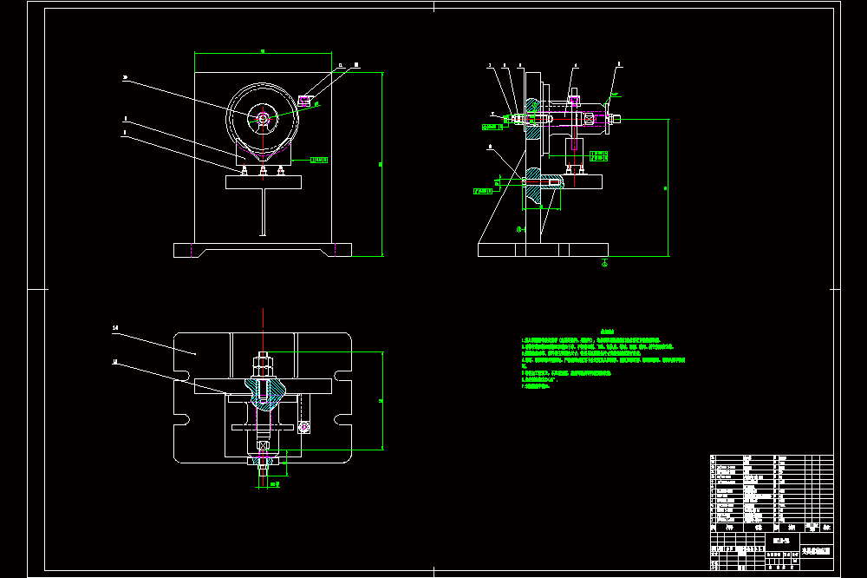
Task: Click the cyan hatched section in plan view
Action: pyautogui.click(x=264, y=393)
